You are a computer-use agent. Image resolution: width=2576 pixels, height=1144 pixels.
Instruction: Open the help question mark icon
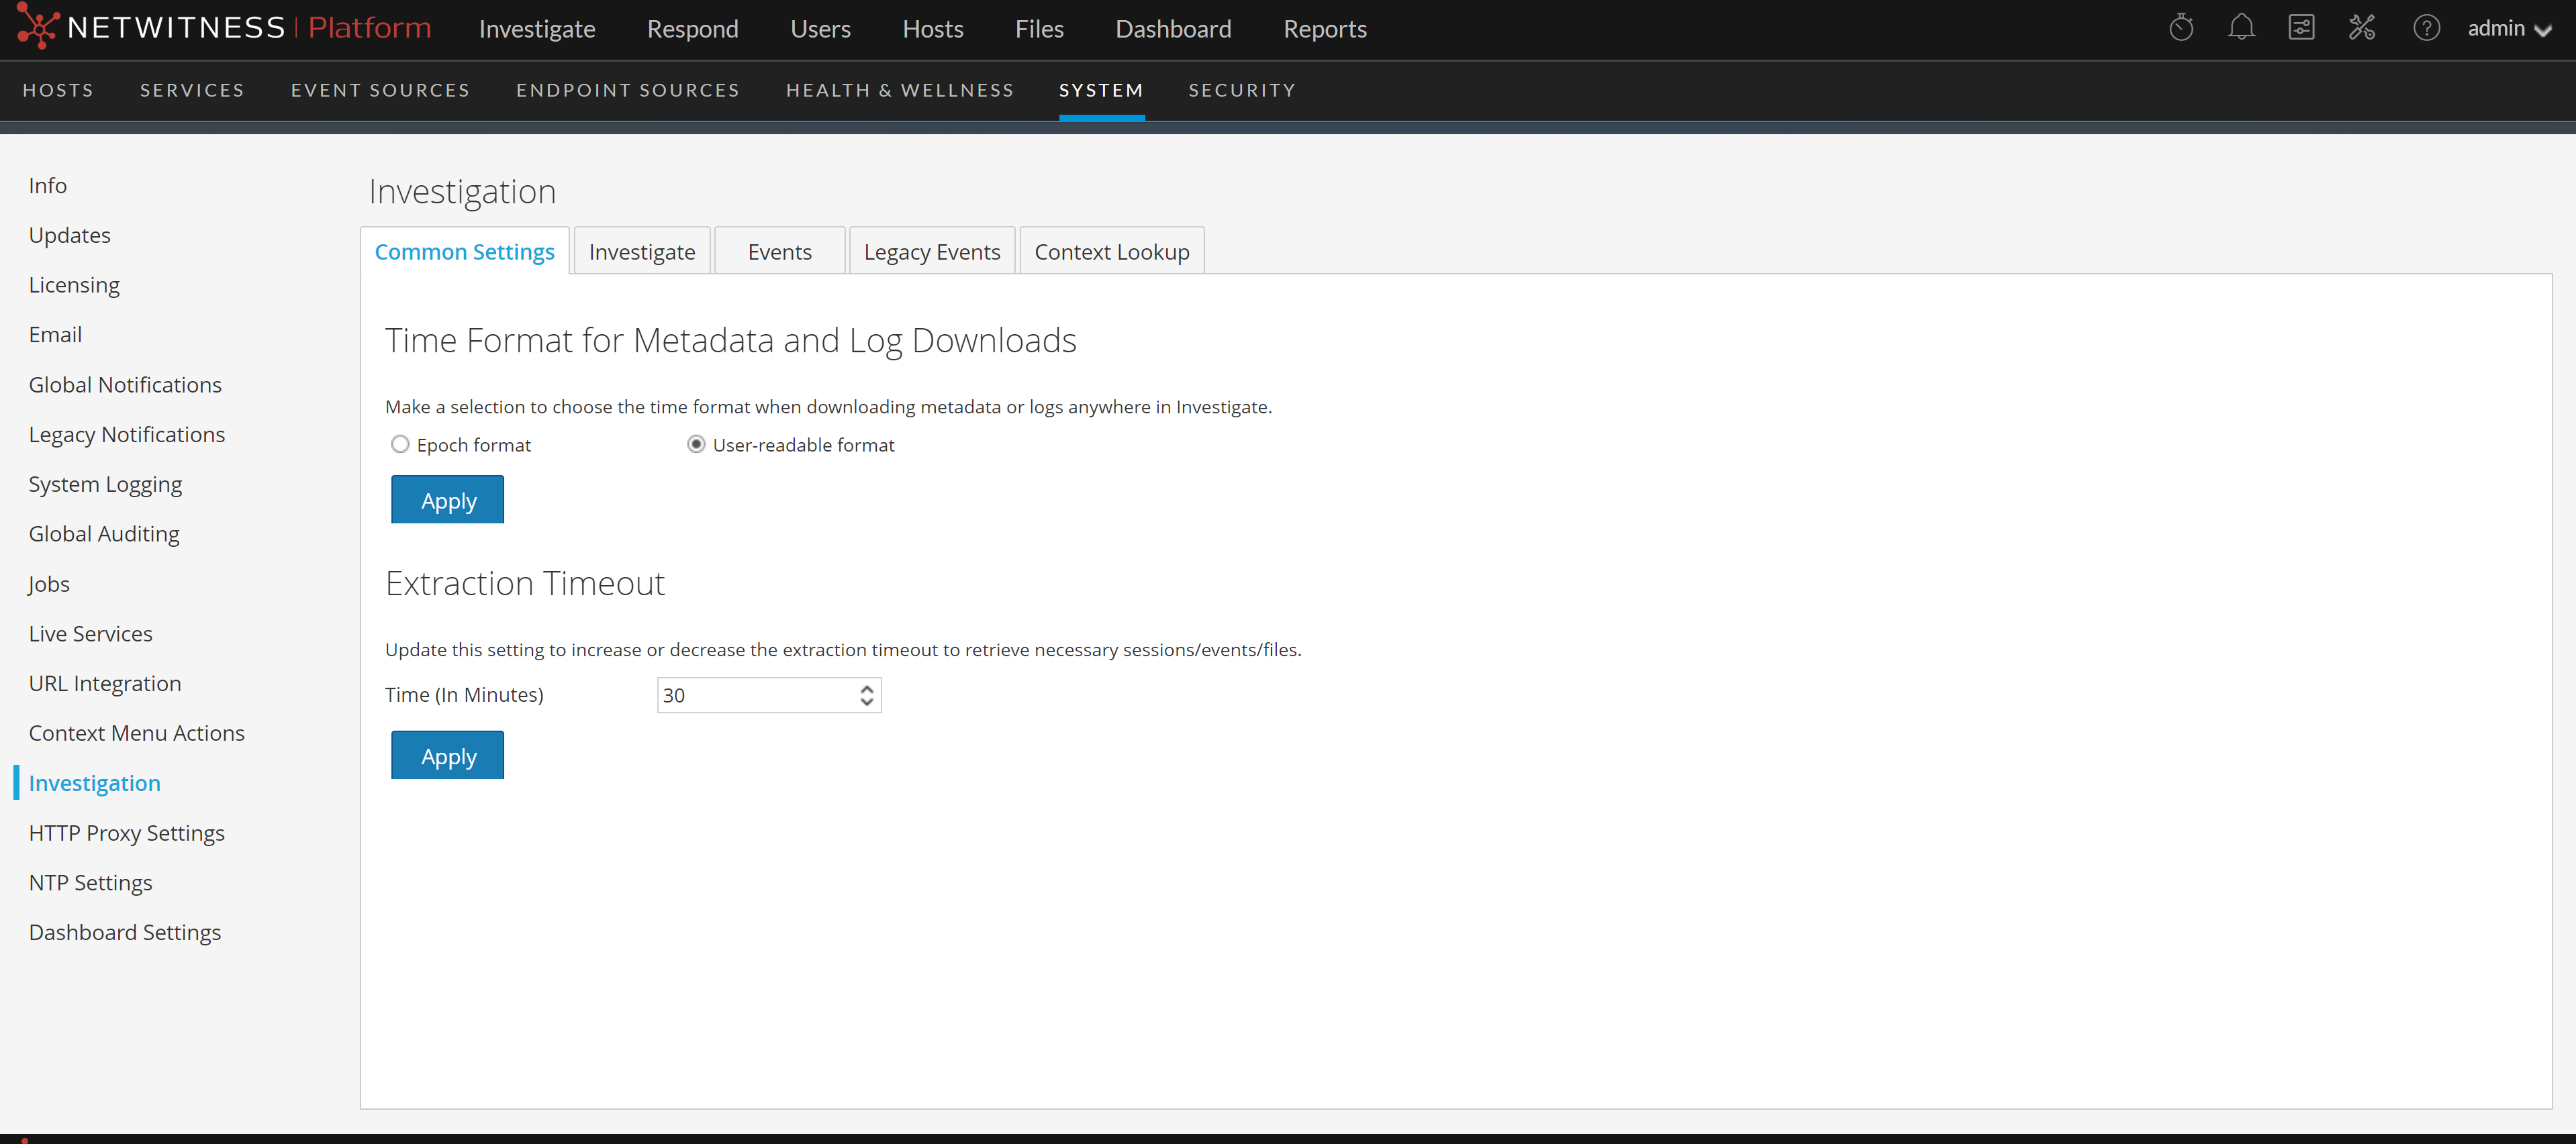pyautogui.click(x=2426, y=28)
